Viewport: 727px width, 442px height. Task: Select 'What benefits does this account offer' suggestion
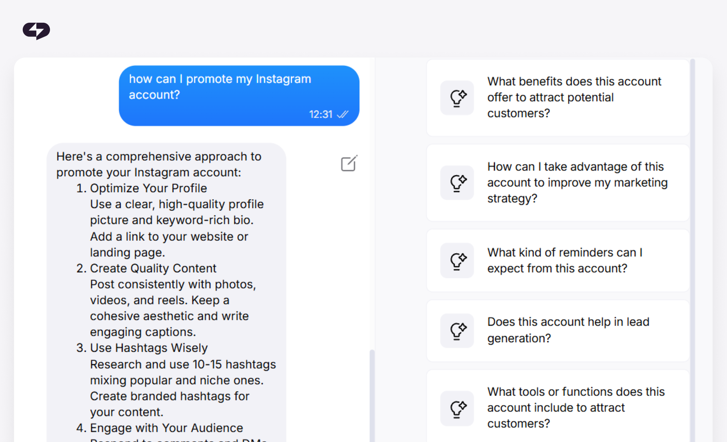(x=558, y=98)
